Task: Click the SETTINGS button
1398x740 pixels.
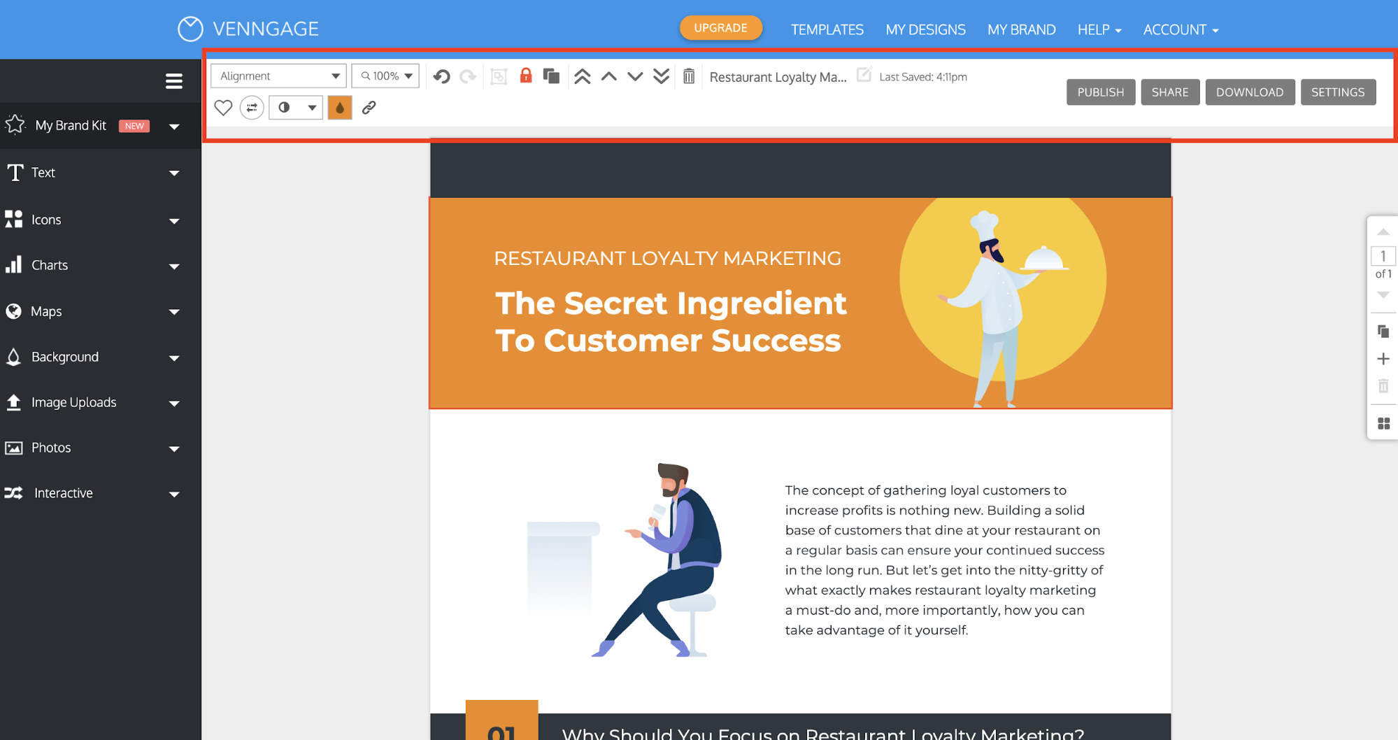Action: (x=1338, y=92)
